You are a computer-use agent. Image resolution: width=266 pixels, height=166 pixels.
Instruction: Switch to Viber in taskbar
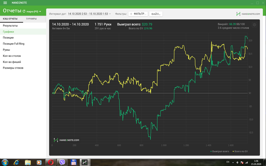[x=62, y=163]
